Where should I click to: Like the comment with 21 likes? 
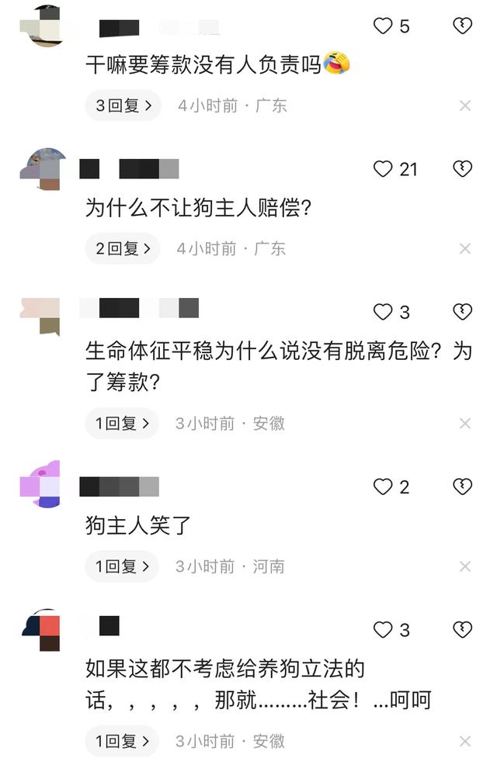point(383,169)
